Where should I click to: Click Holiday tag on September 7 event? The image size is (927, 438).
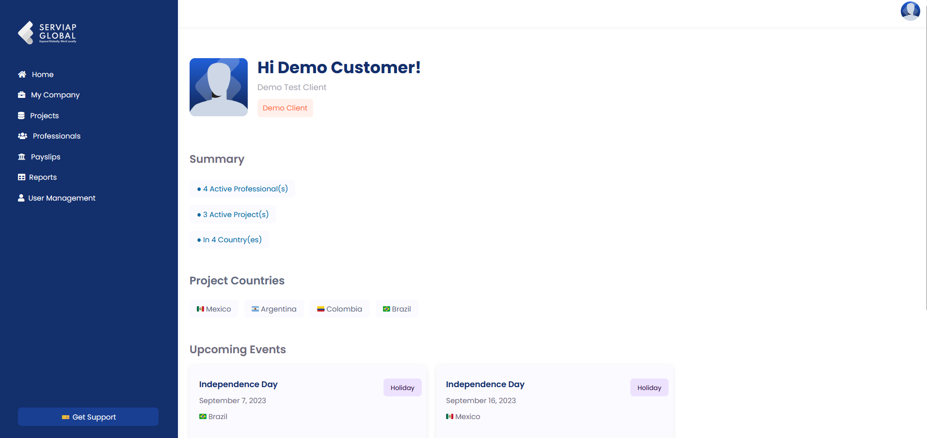tap(402, 388)
